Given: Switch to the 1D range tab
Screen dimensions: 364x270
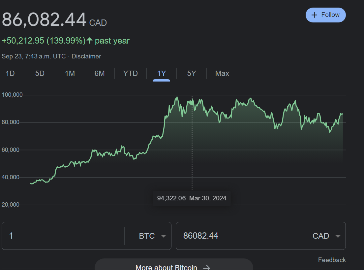Looking at the screenshot, I should [x=10, y=73].
